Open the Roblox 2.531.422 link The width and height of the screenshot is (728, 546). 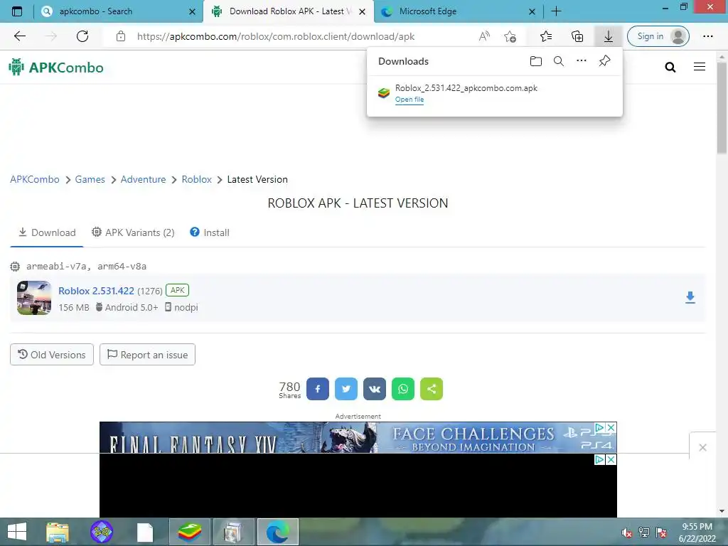pyautogui.click(x=96, y=291)
